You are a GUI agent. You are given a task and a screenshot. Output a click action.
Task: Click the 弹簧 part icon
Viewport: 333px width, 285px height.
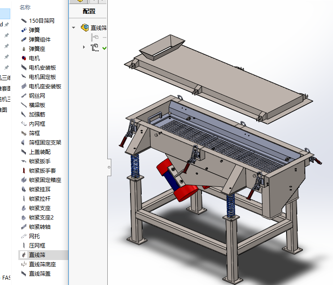[x=24, y=30]
